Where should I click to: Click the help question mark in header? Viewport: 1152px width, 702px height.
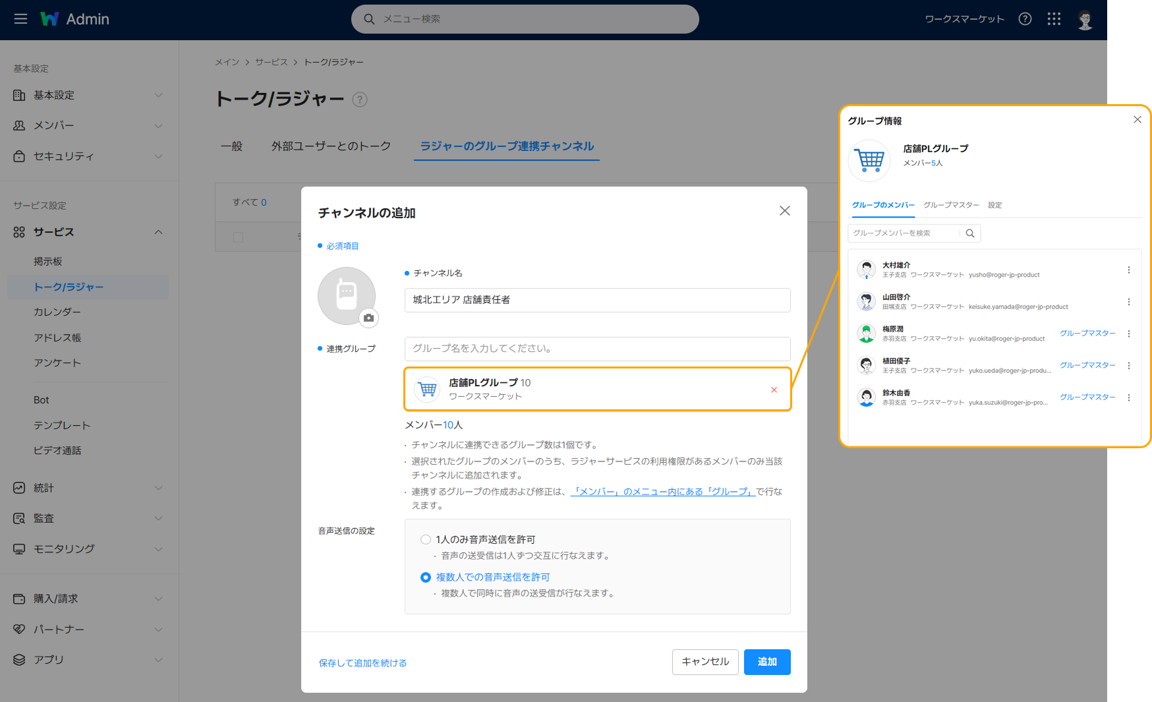[x=1025, y=19]
